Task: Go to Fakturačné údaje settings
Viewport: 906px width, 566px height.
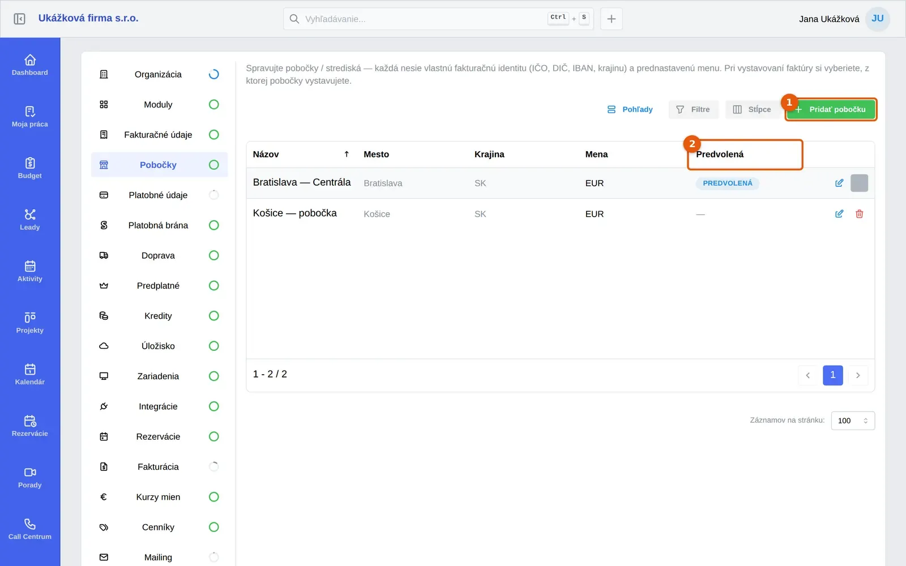Action: click(159, 135)
